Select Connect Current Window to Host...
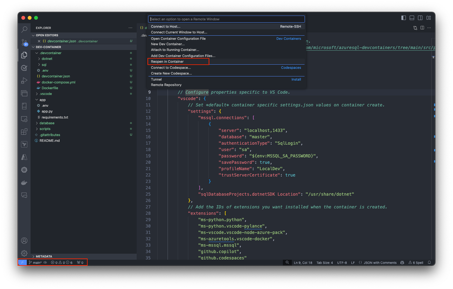The width and height of the screenshot is (453, 289). pos(226,32)
